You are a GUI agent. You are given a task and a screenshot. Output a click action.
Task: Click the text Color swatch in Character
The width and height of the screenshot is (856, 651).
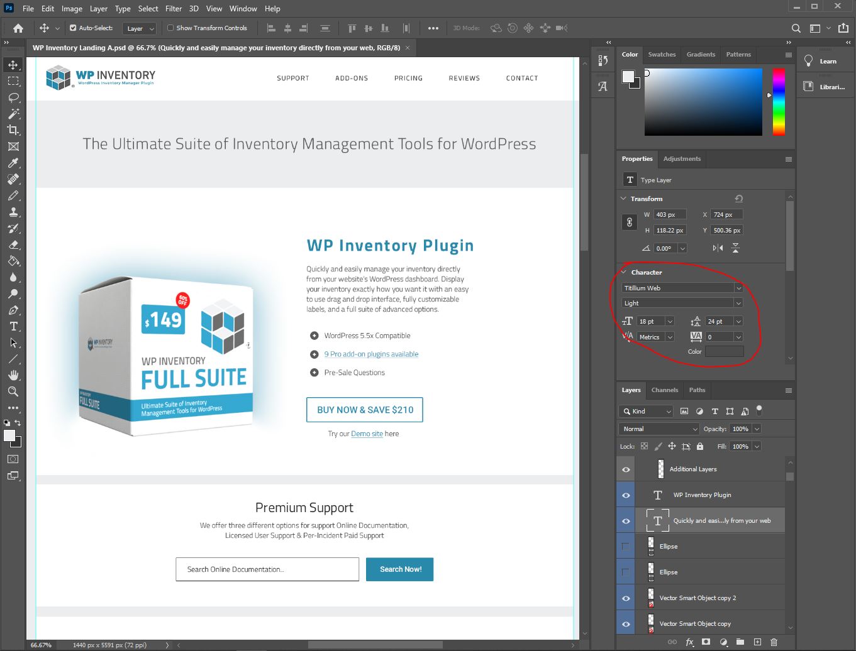coord(724,351)
